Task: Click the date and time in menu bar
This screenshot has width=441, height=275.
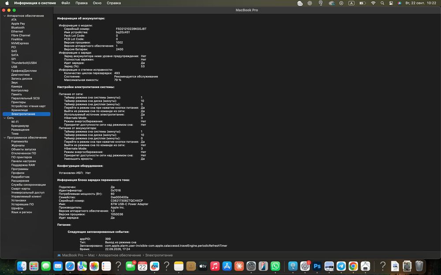Action: click(420, 3)
